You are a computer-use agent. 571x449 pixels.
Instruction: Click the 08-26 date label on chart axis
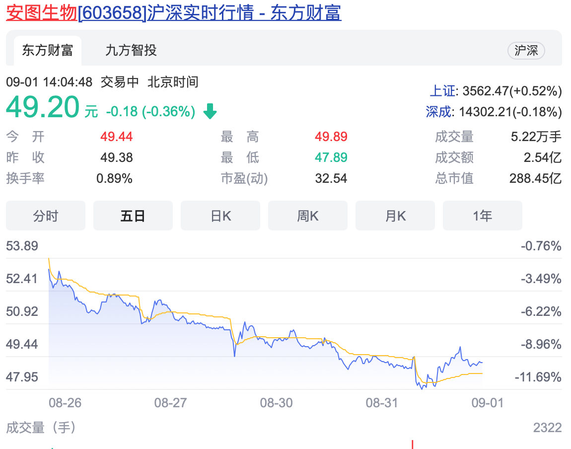[65, 403]
